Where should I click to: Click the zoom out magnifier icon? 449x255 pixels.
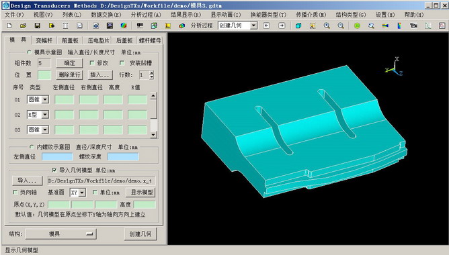click(x=341, y=25)
